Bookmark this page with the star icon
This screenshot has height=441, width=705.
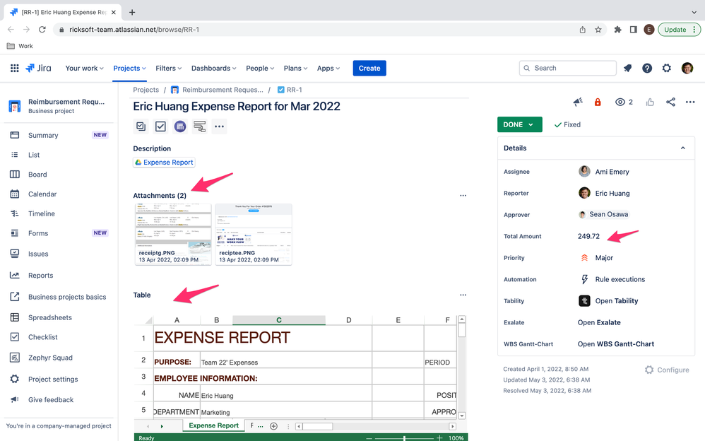click(598, 29)
